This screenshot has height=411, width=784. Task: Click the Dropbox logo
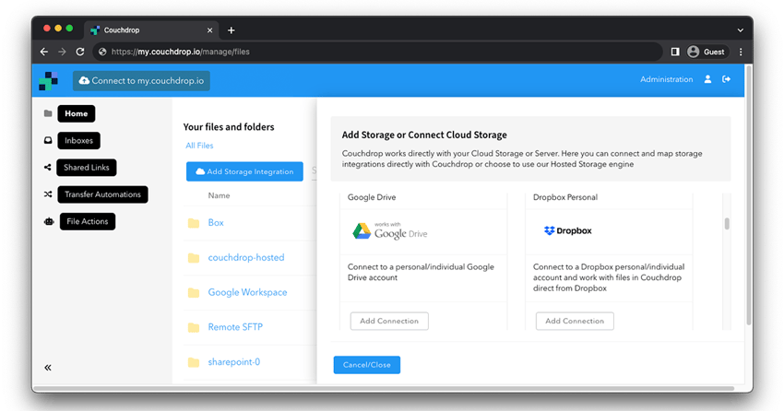(567, 230)
